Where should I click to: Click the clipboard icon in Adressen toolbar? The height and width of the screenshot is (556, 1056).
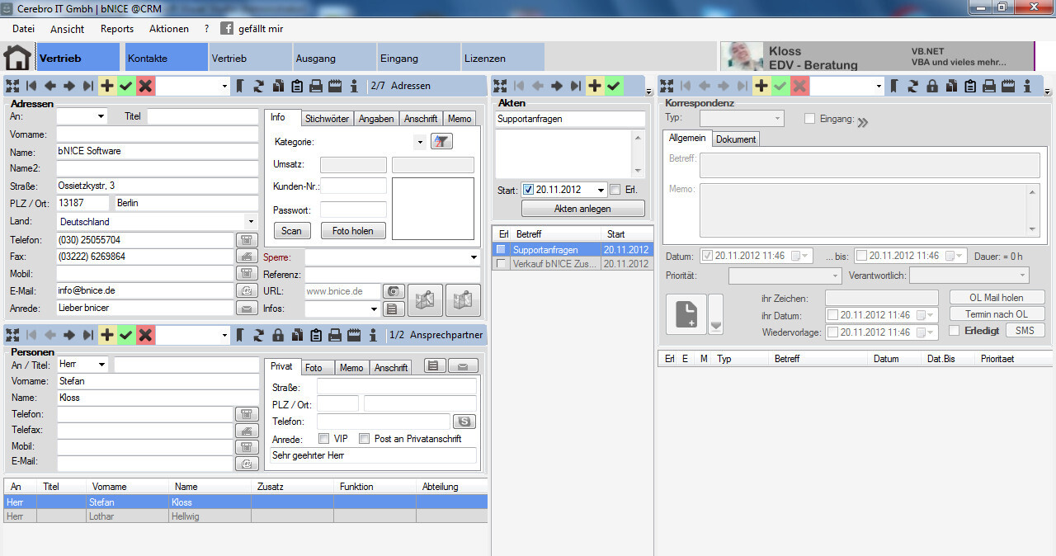pyautogui.click(x=296, y=86)
